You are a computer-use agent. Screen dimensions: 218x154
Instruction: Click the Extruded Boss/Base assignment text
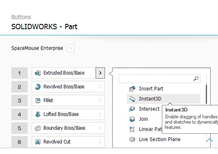[x=64, y=73]
